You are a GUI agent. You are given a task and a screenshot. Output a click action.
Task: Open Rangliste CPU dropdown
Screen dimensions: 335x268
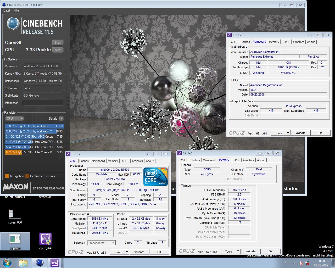pyautogui.click(x=14, y=119)
